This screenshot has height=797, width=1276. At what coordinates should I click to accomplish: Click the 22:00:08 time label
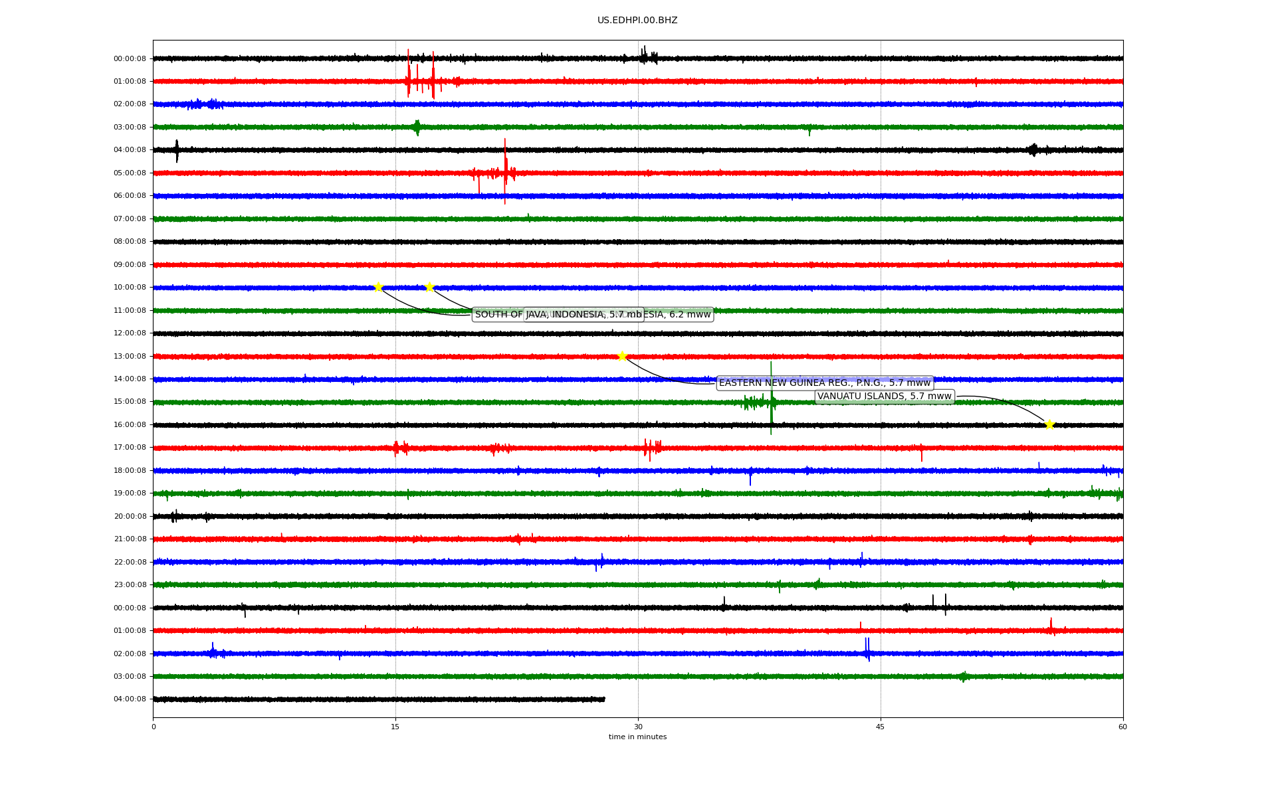point(130,562)
